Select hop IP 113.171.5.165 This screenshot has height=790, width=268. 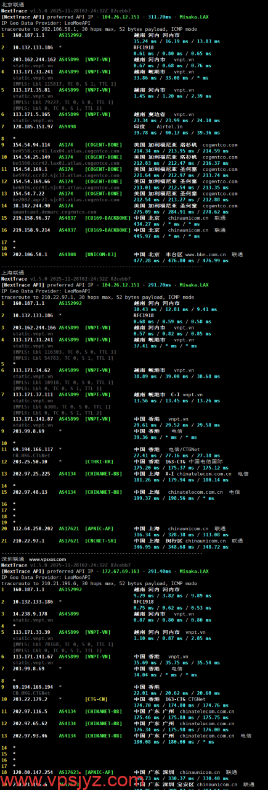tap(30, 114)
